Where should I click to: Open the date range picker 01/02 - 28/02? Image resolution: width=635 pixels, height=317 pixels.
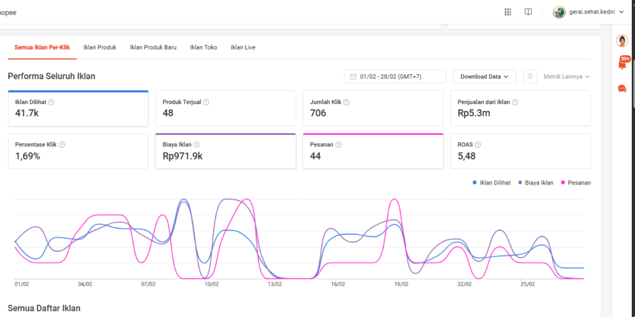coord(395,77)
